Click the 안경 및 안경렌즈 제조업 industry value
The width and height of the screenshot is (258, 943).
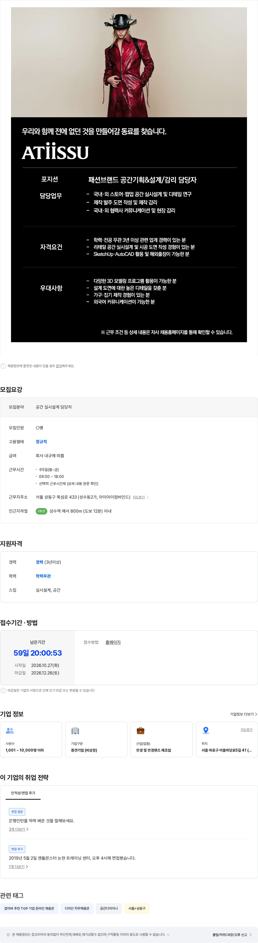[x=153, y=750]
